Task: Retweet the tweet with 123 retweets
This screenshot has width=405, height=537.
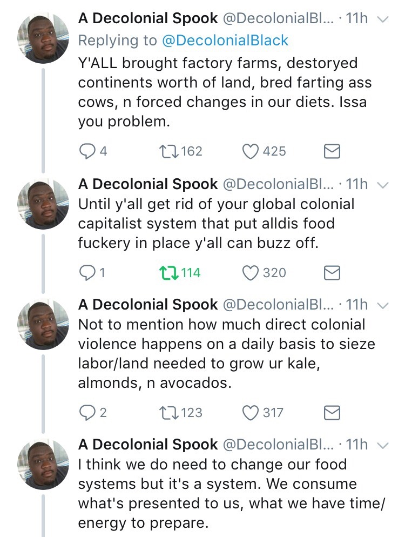Action: coord(168,413)
